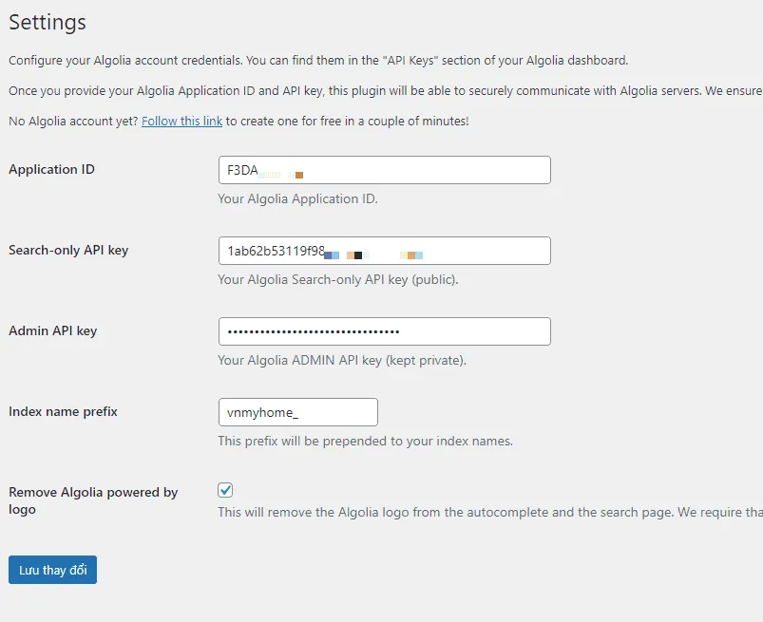Click the "Admin API key" label

[x=52, y=330]
